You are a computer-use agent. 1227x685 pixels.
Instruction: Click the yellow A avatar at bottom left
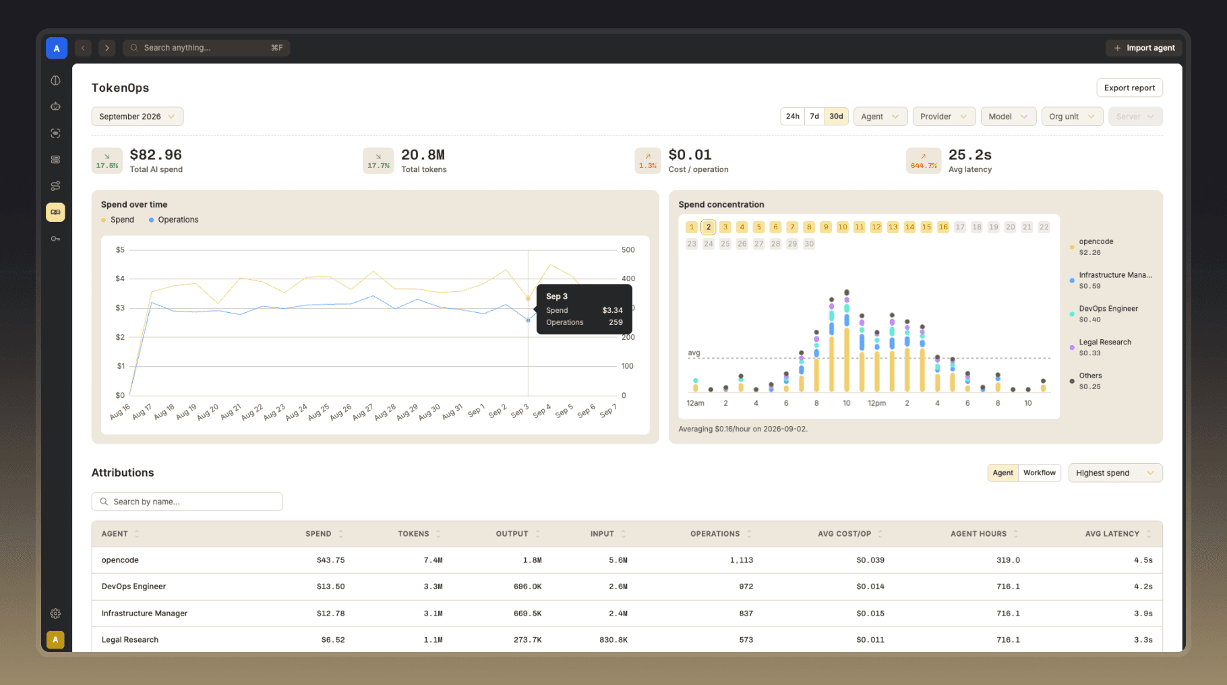[x=55, y=639]
